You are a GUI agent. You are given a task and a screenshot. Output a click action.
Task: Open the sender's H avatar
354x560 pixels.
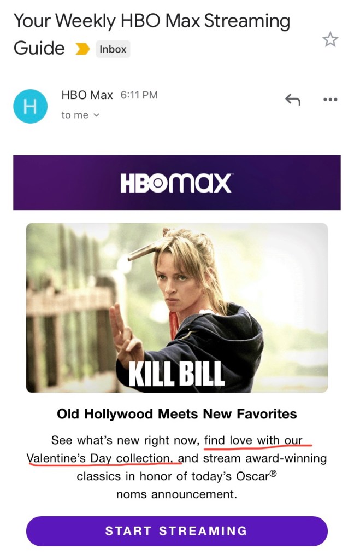click(31, 106)
